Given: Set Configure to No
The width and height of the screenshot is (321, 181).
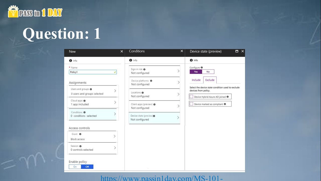Looking at the screenshot, I should [x=208, y=72].
